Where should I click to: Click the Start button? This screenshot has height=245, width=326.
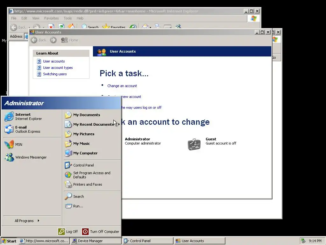(9, 241)
